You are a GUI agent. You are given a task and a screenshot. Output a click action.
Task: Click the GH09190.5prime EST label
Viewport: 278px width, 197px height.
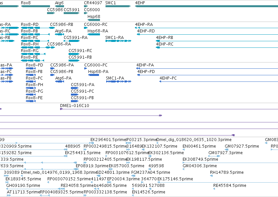pyautogui.click(x=23, y=186)
